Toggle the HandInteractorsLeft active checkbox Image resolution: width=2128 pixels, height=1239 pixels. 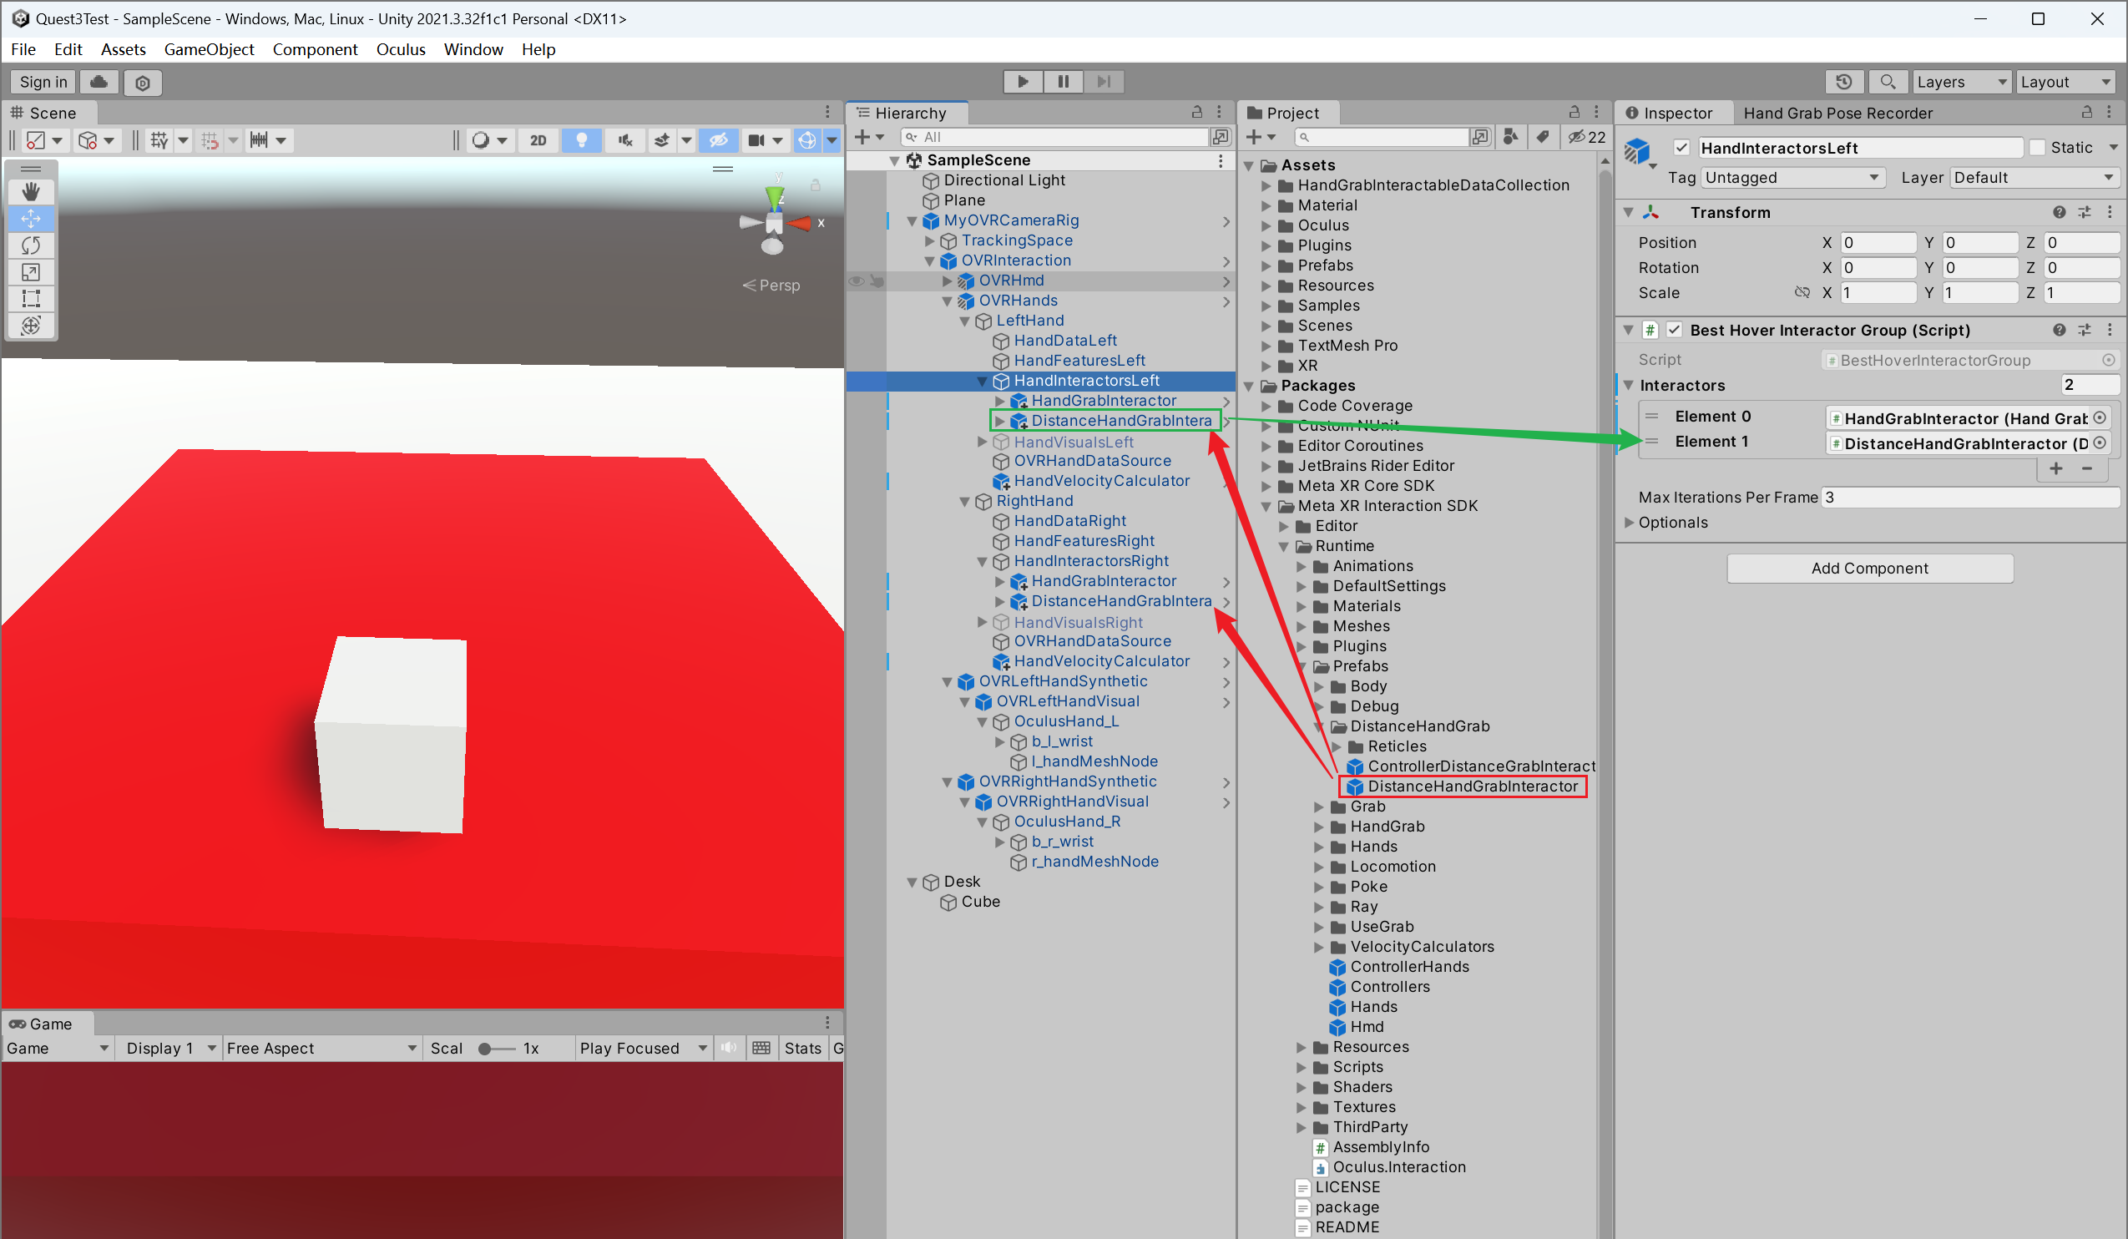pos(1683,146)
